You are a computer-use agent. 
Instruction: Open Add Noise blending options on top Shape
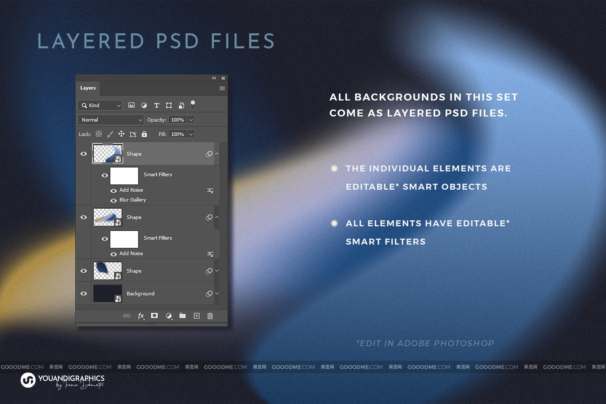[210, 191]
